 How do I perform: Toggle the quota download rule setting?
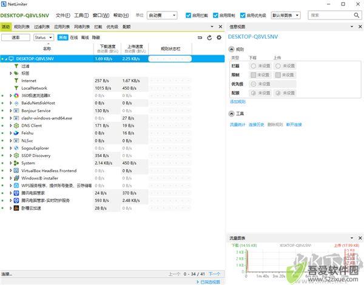254,93
